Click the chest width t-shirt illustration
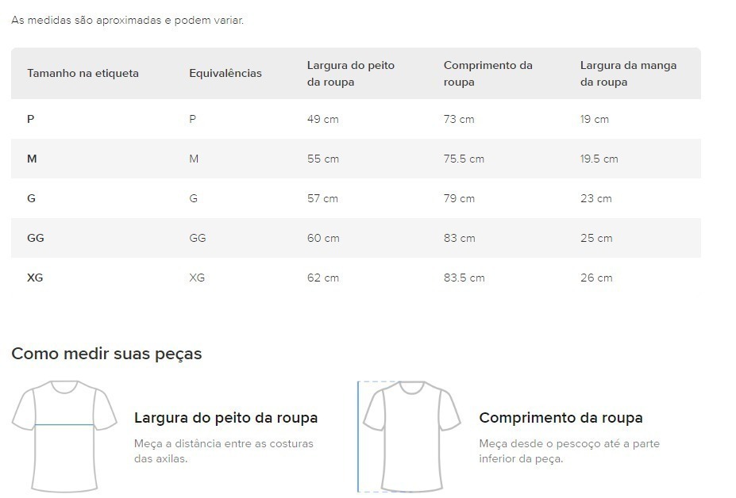This screenshot has width=736, height=498. click(x=64, y=437)
